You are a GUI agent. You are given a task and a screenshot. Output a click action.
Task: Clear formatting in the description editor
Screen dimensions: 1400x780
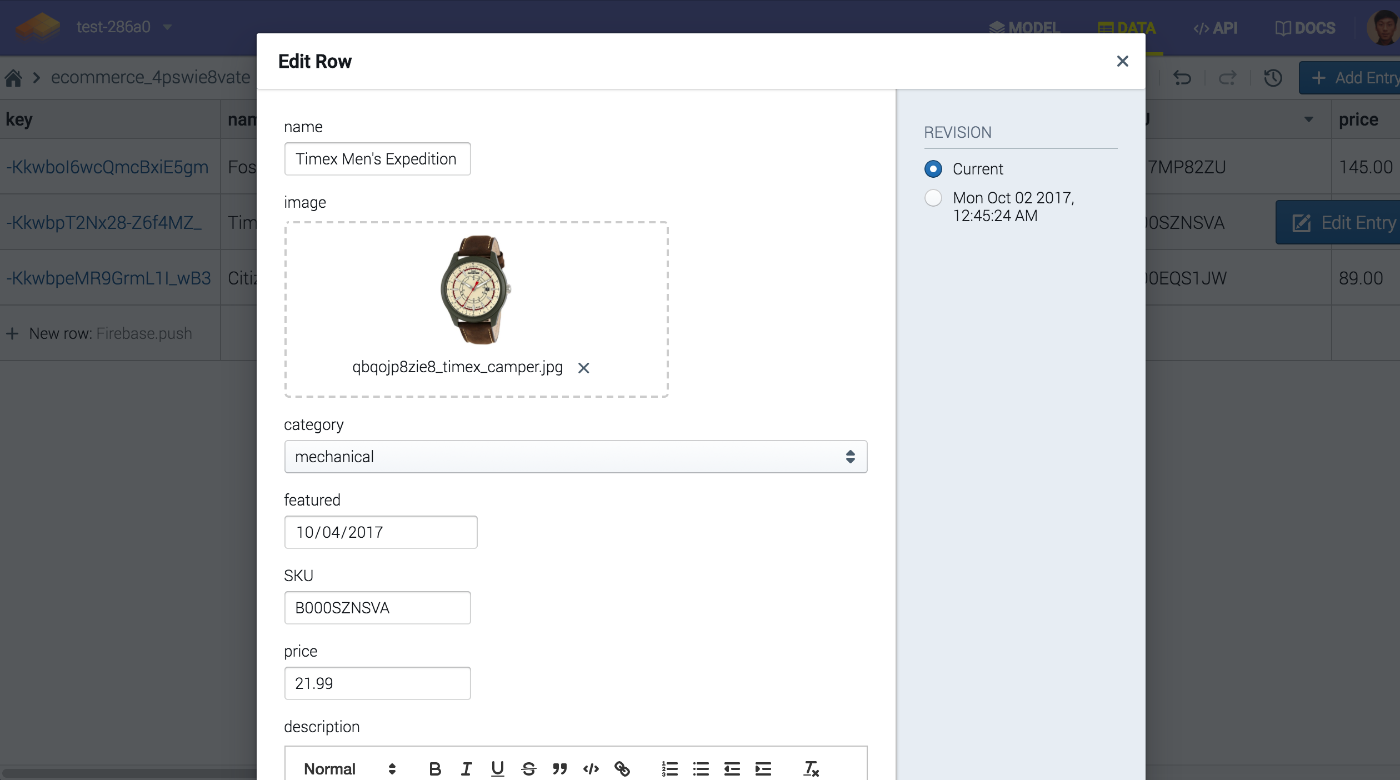[x=811, y=769]
